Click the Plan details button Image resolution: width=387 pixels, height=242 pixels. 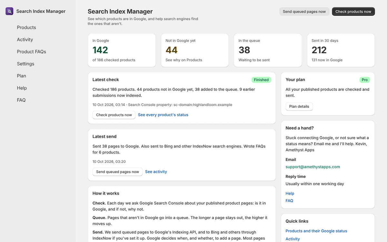point(299,106)
